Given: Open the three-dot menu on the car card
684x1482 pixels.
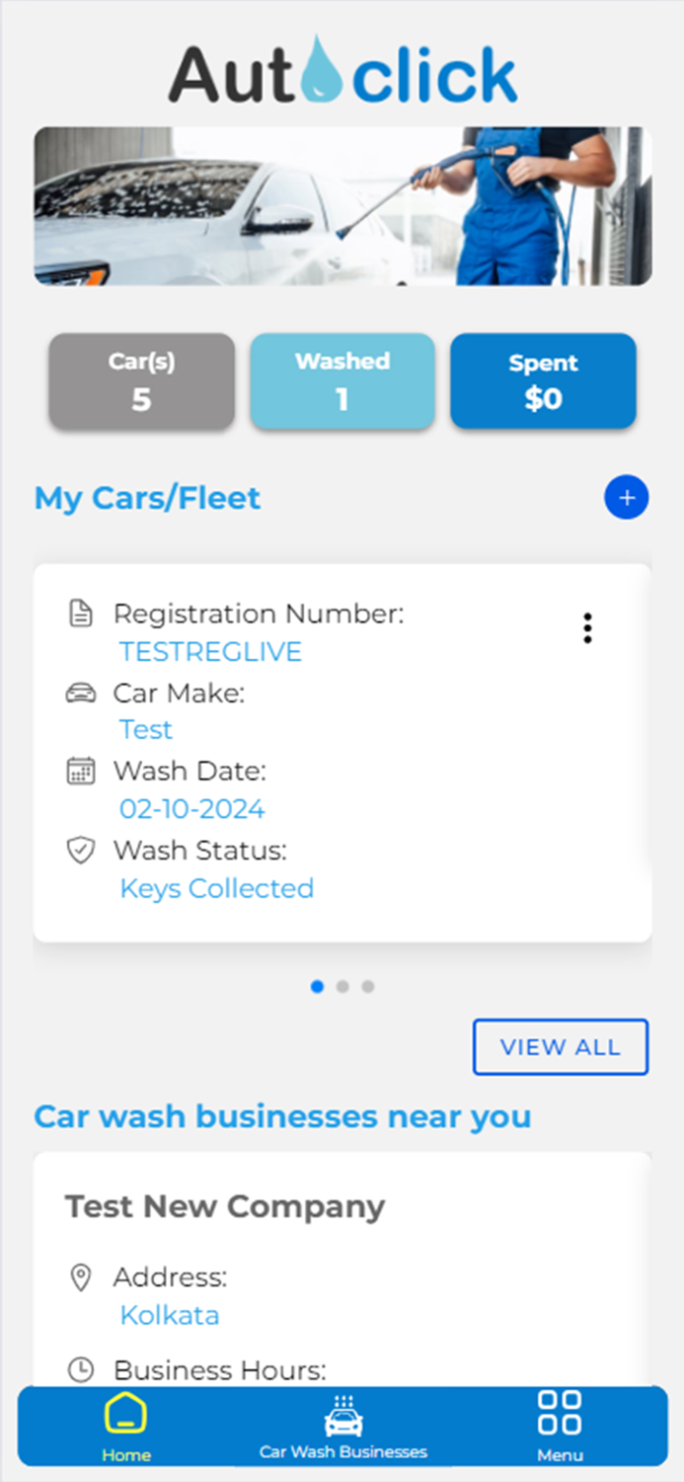Looking at the screenshot, I should click(x=587, y=627).
